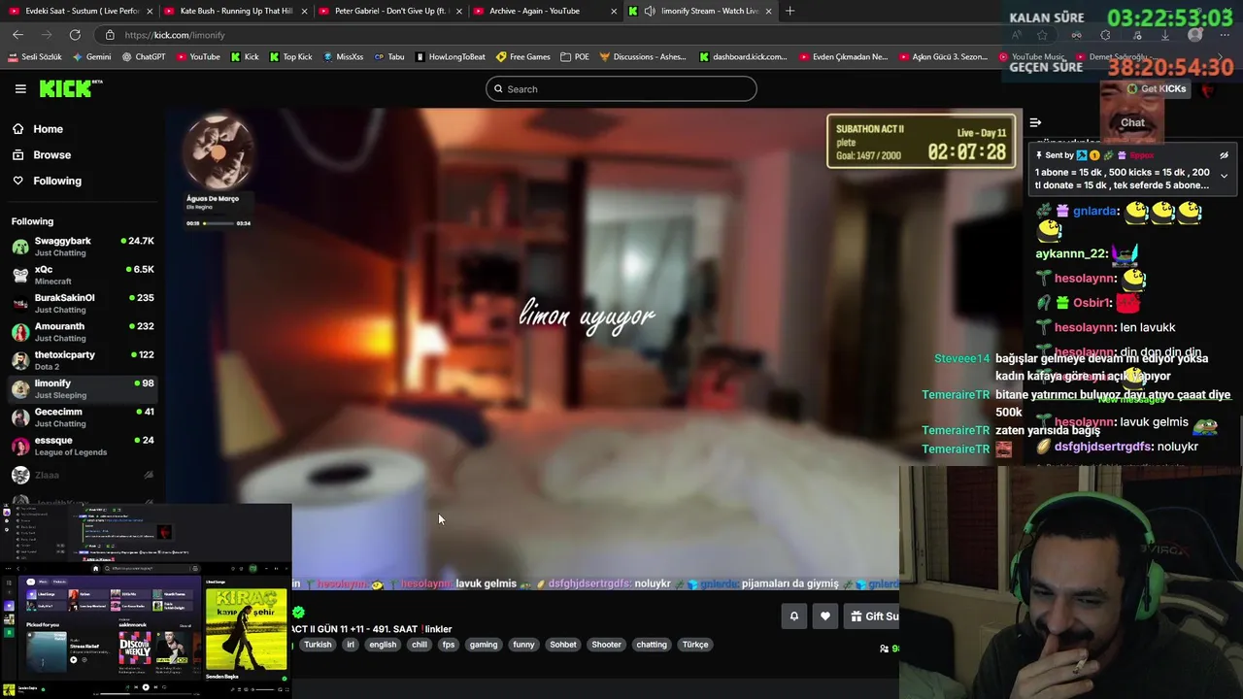Open Top Kick bookmark
This screenshot has width=1243, height=699.
point(290,57)
